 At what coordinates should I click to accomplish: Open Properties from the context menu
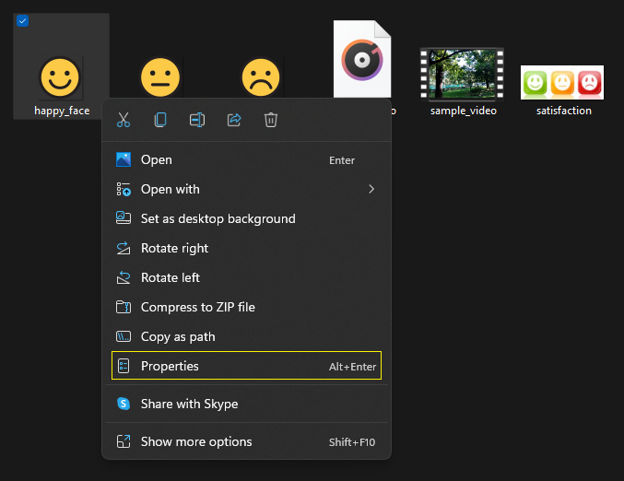(x=246, y=366)
